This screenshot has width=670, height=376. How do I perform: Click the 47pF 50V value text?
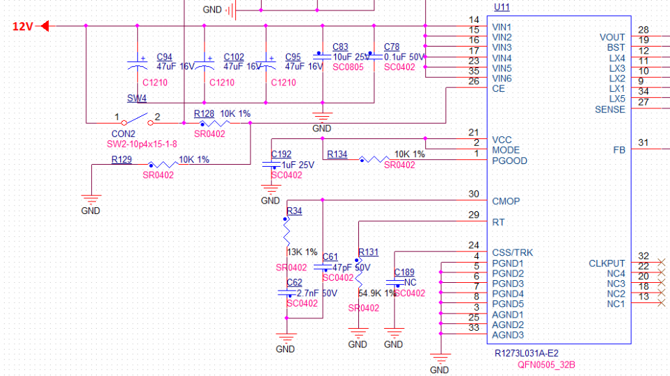click(351, 268)
